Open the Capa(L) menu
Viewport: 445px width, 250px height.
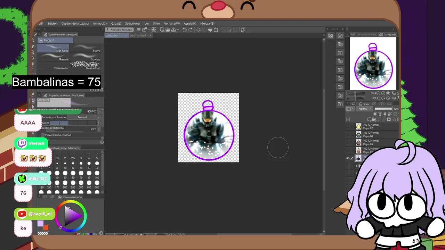116,24
